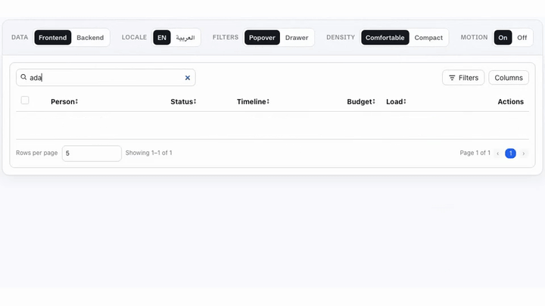545x306 pixels.
Task: Click the 'Showing 1–1 of 1' text
Action: coord(149,153)
